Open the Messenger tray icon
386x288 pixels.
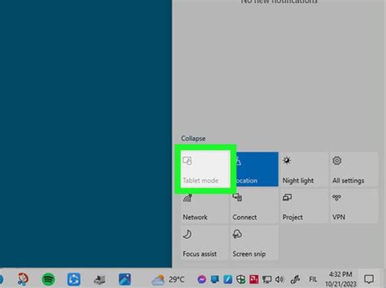[x=202, y=279]
